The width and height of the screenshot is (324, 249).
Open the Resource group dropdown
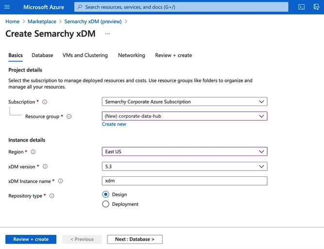[185, 116]
